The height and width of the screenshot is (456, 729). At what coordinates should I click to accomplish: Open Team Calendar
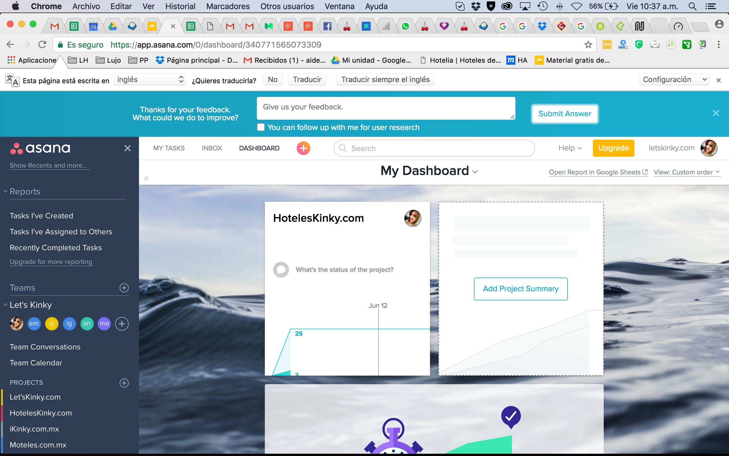(x=36, y=363)
